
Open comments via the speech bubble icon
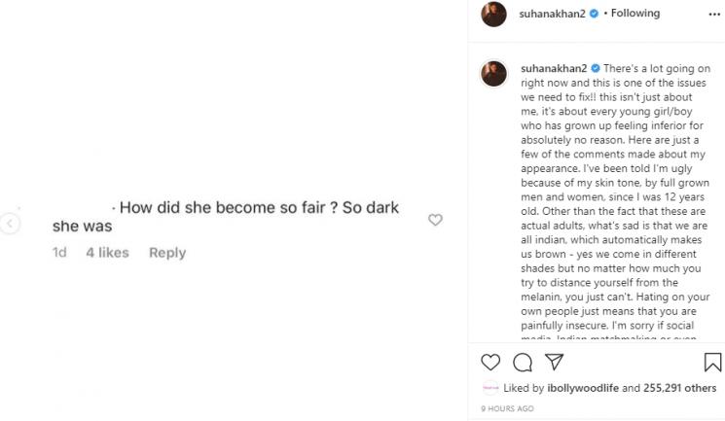[523, 363]
